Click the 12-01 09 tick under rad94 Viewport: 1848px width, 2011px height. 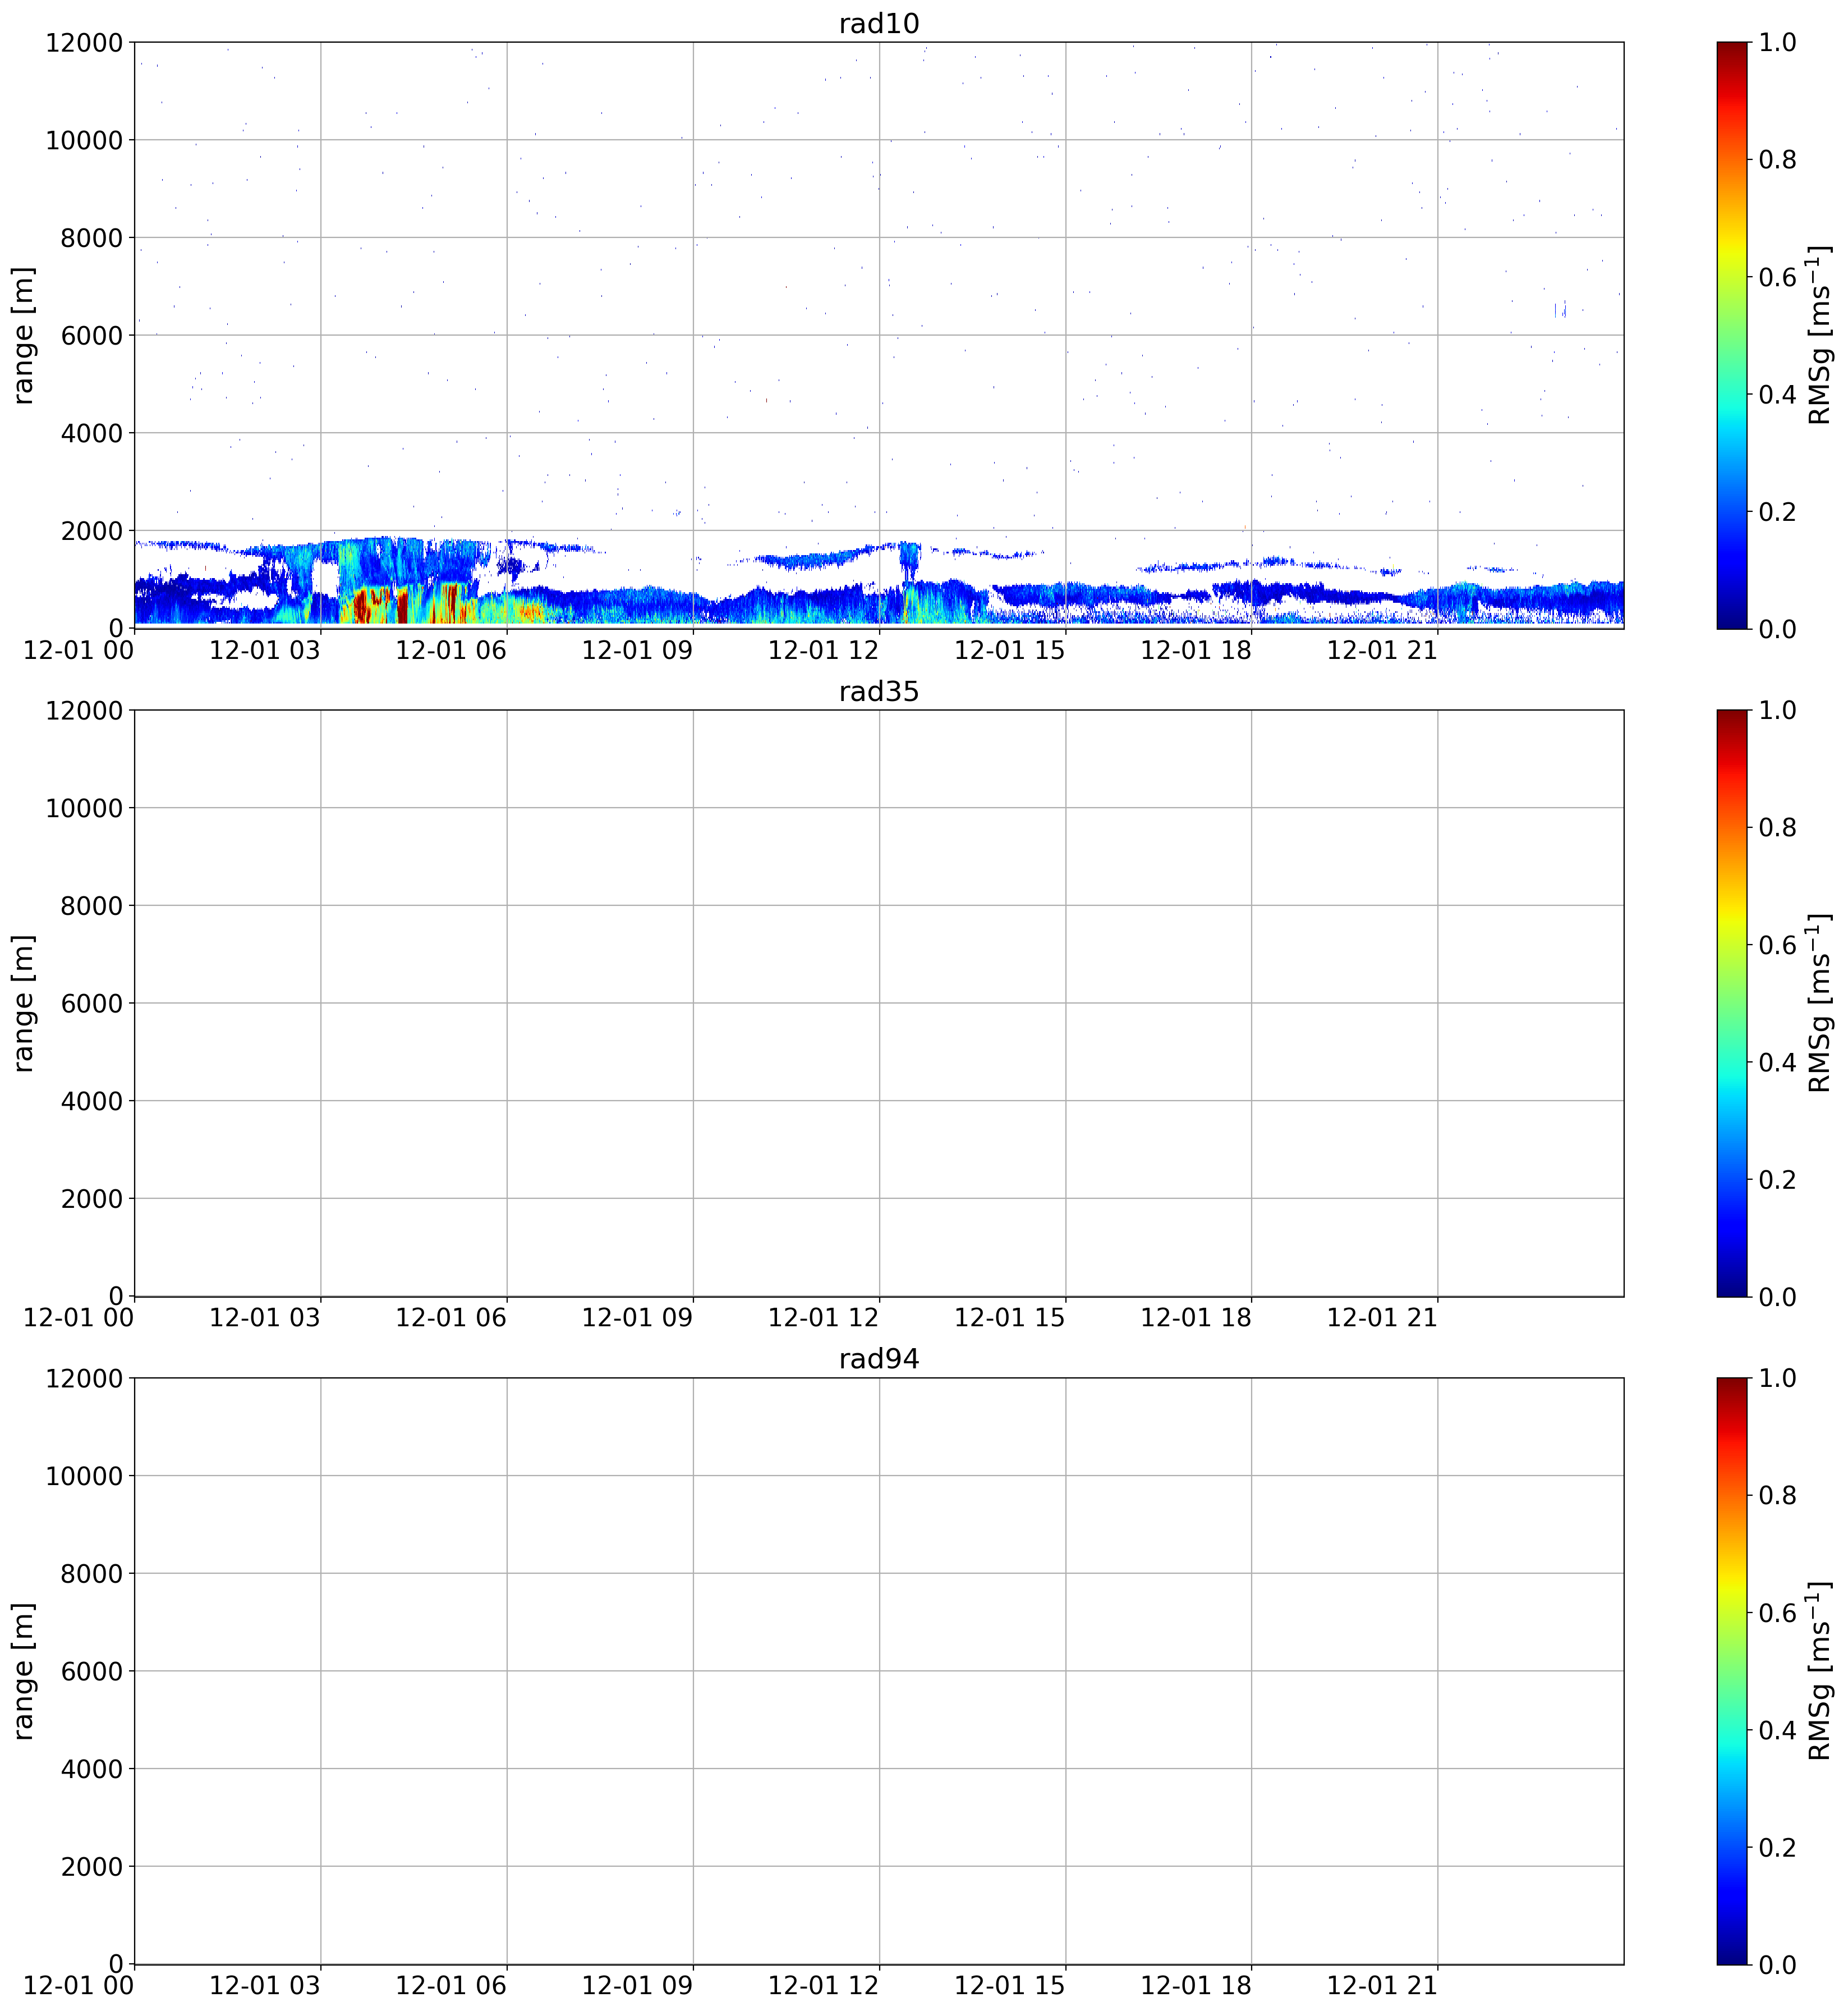(637, 1986)
